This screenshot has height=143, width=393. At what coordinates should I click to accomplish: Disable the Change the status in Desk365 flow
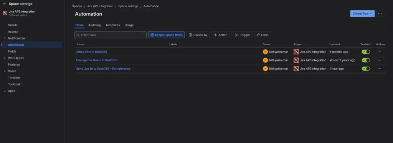click(366, 60)
